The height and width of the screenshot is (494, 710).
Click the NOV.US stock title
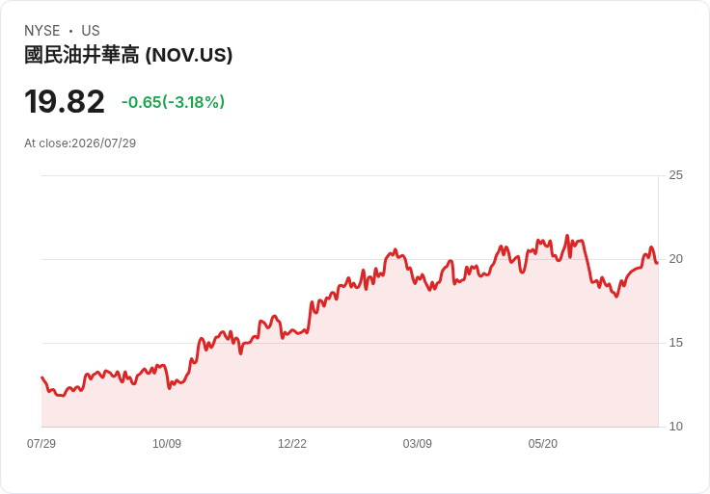click(x=128, y=55)
